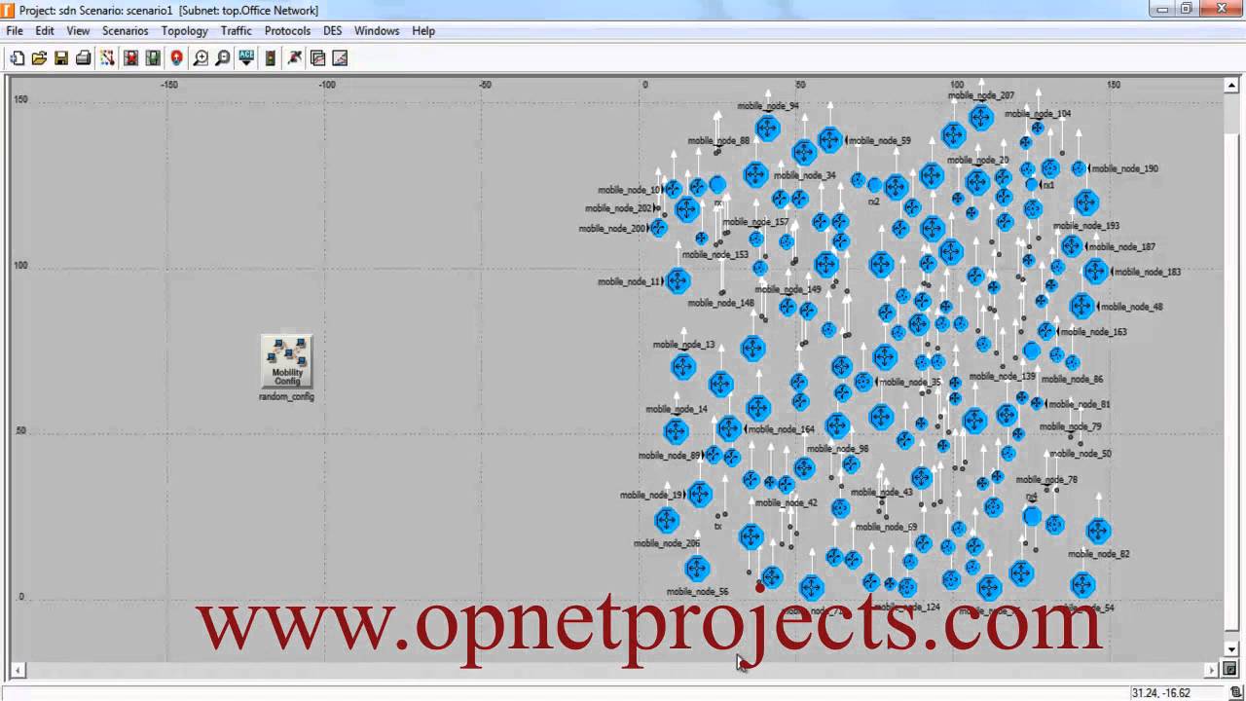1246x701 pixels.
Task: Click the Recover Selected Objects icon
Action: 153,58
